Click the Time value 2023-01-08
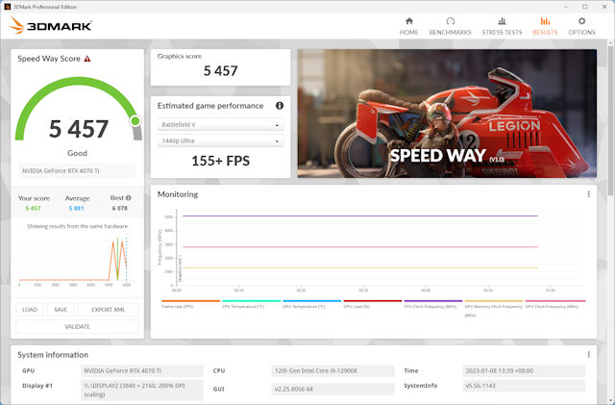 click(x=524, y=370)
